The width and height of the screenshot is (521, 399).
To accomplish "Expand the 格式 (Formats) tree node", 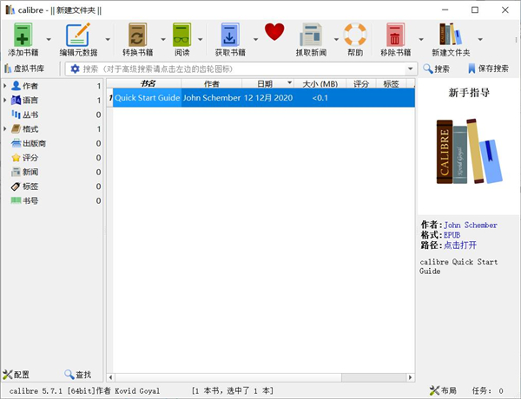I will [x=5, y=129].
